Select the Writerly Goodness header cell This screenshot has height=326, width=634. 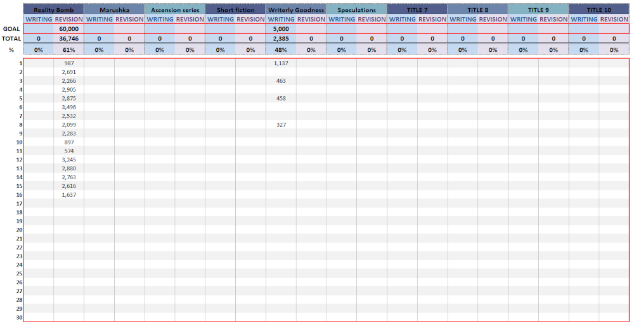point(296,10)
